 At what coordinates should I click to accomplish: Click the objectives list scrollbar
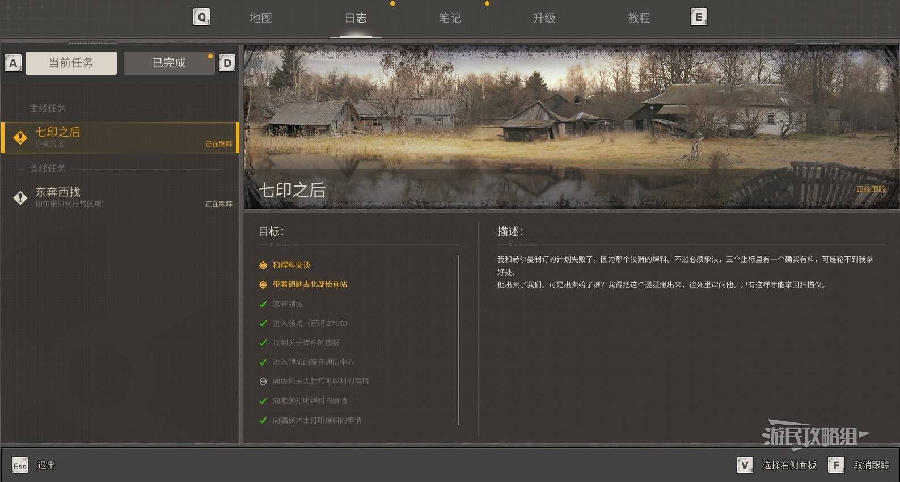pos(458,340)
